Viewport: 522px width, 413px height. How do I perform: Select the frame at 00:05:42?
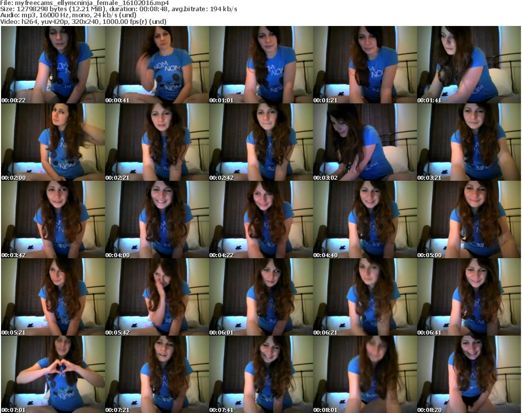(x=156, y=297)
